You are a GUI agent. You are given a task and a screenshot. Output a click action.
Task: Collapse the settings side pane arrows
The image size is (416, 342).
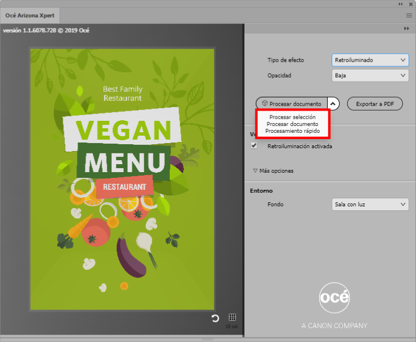click(x=406, y=28)
